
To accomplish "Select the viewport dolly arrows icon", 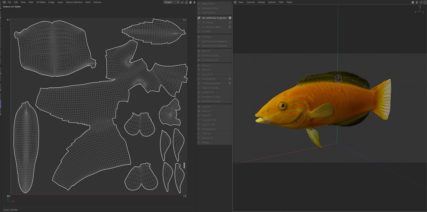I will pos(417,2).
